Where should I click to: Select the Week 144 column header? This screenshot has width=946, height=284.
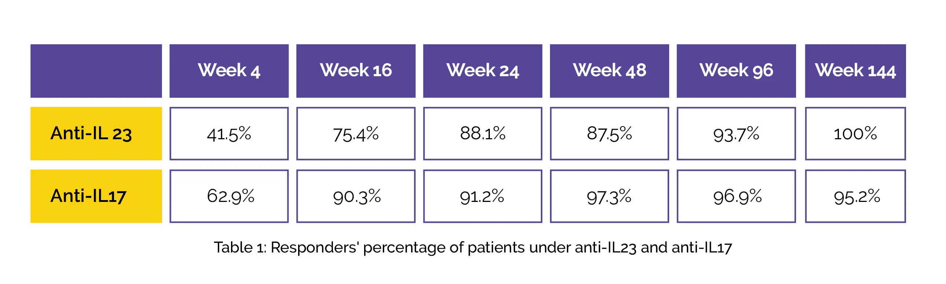click(x=855, y=71)
